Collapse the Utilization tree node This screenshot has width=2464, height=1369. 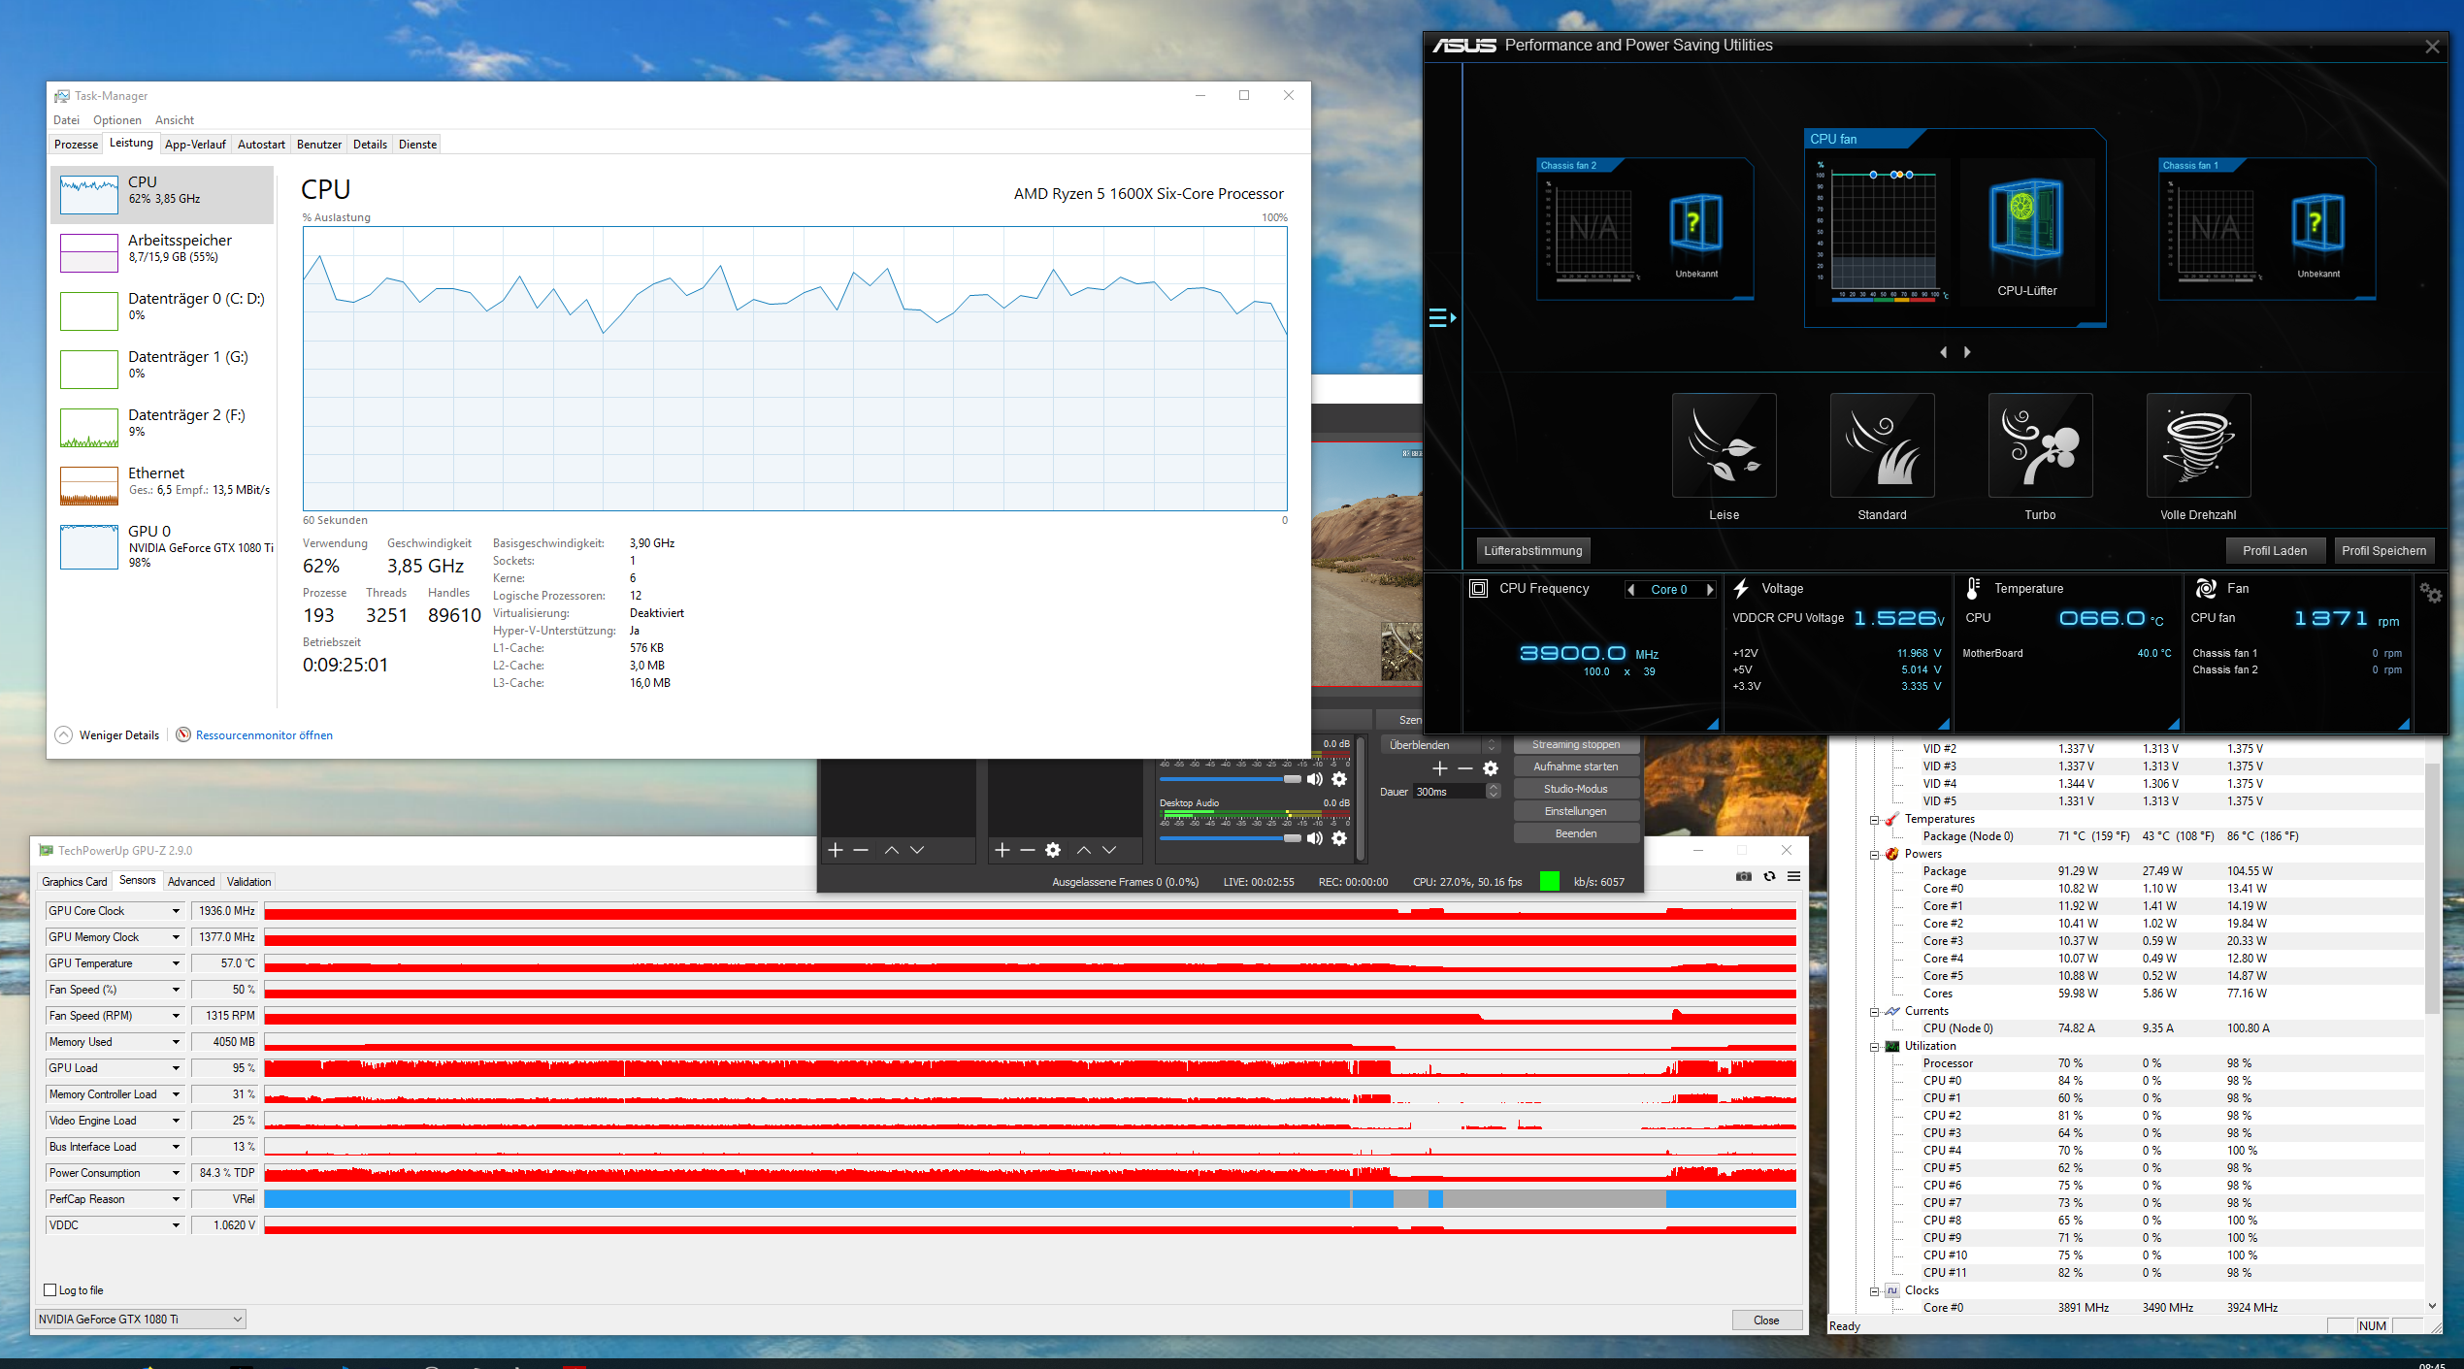click(x=1875, y=1046)
